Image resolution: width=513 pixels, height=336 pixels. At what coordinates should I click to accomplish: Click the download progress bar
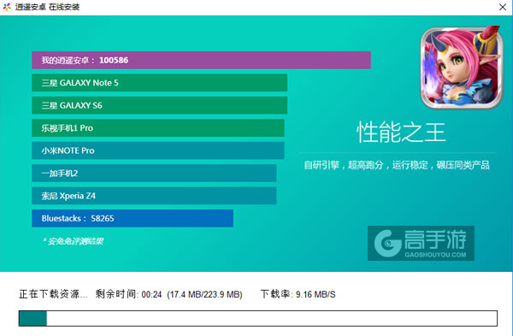258,318
